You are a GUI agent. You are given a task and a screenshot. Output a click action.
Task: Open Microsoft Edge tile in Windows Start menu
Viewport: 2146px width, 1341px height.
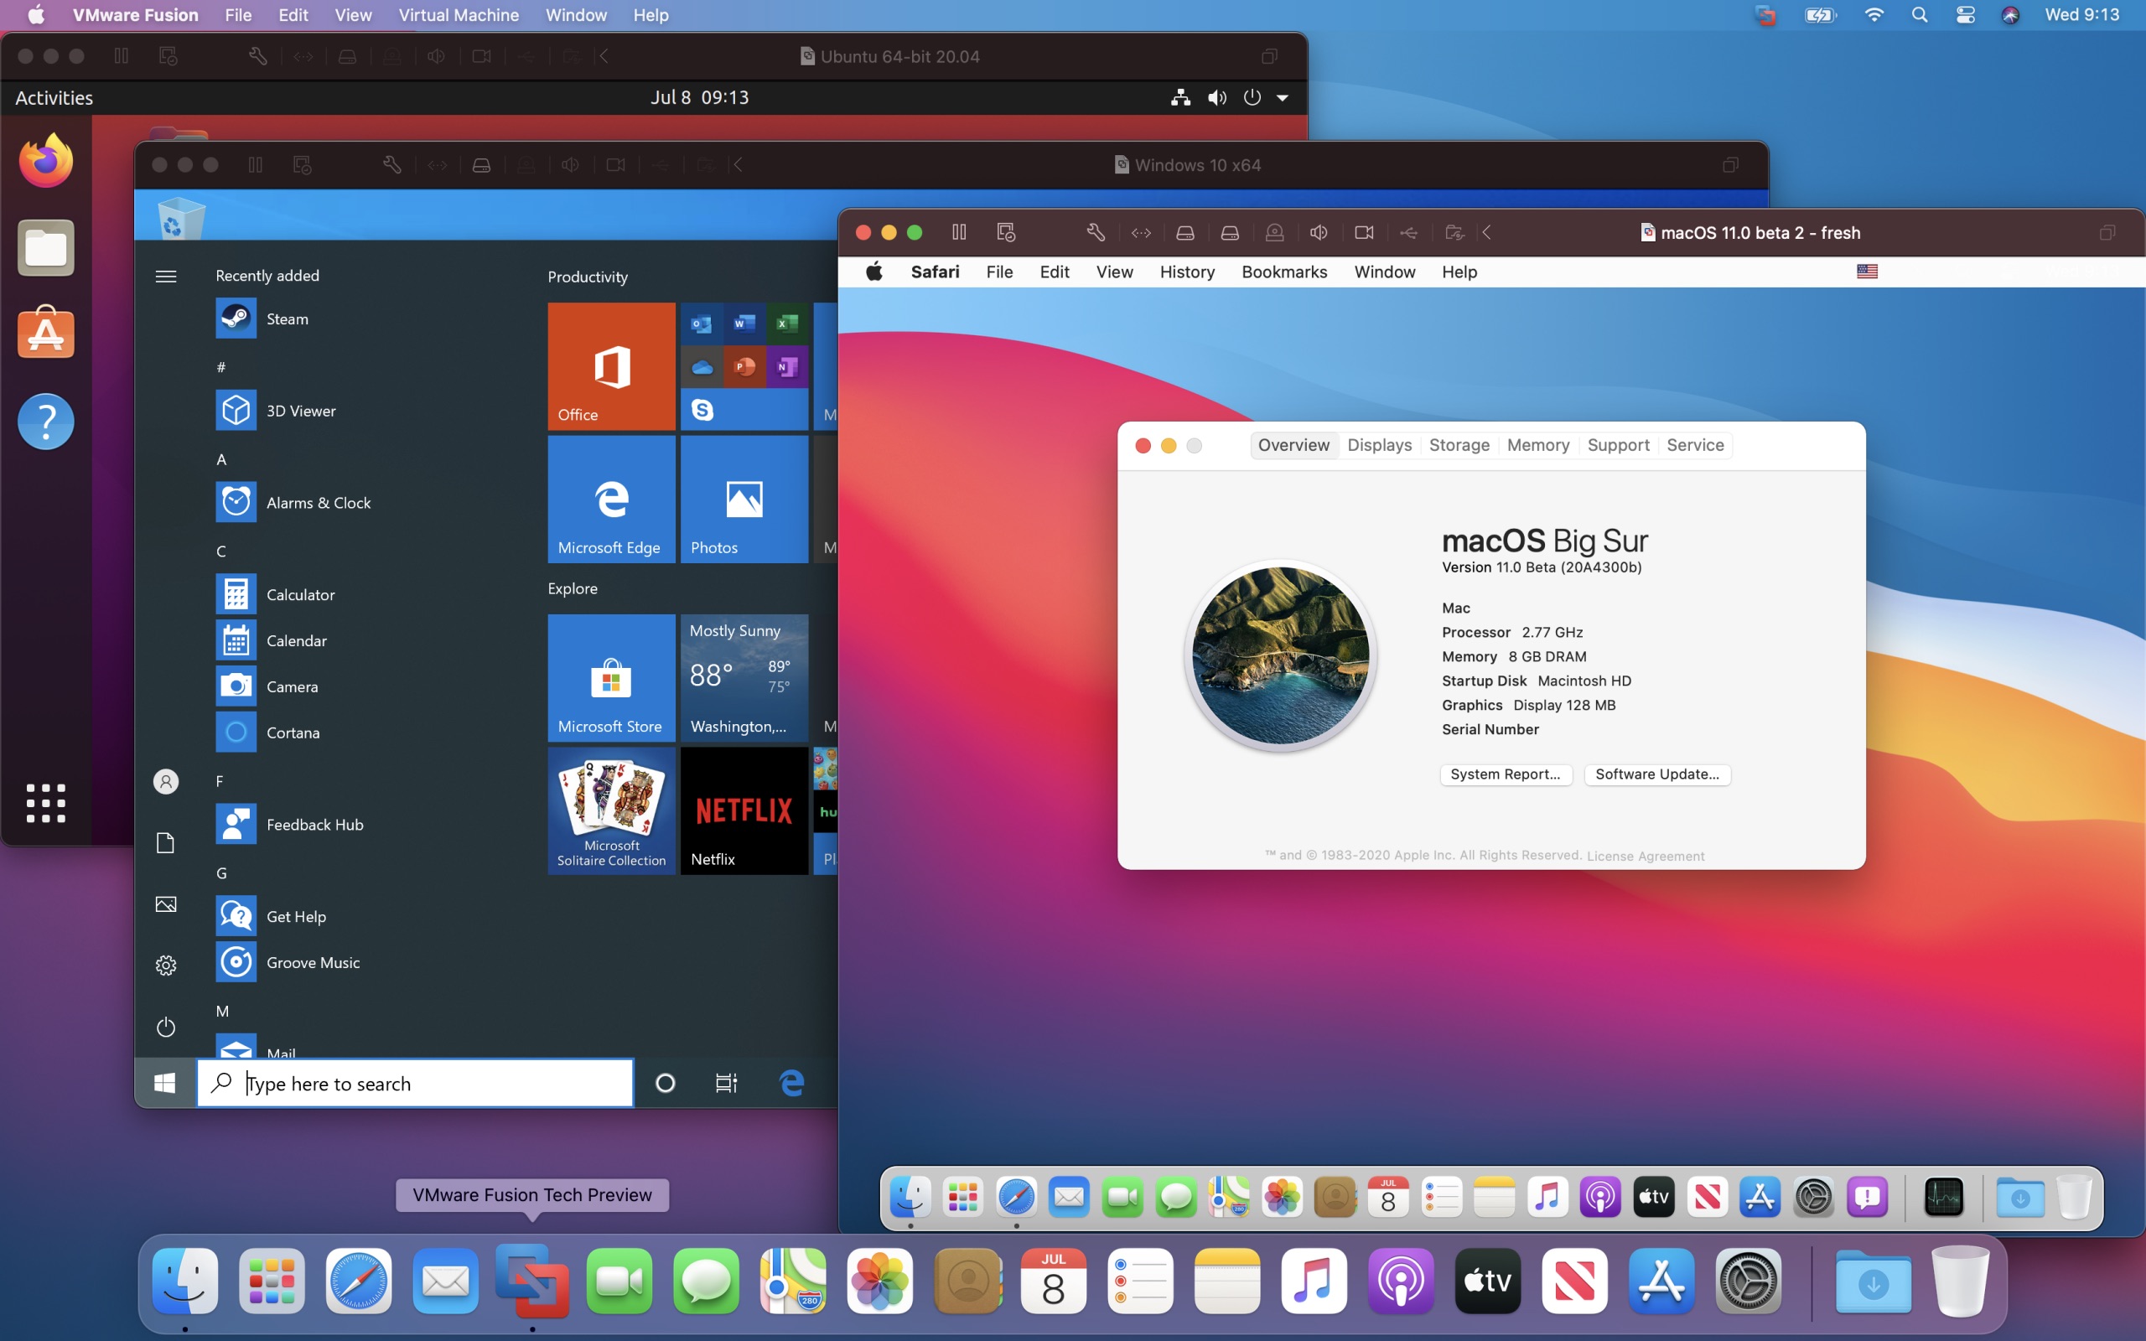pos(609,498)
